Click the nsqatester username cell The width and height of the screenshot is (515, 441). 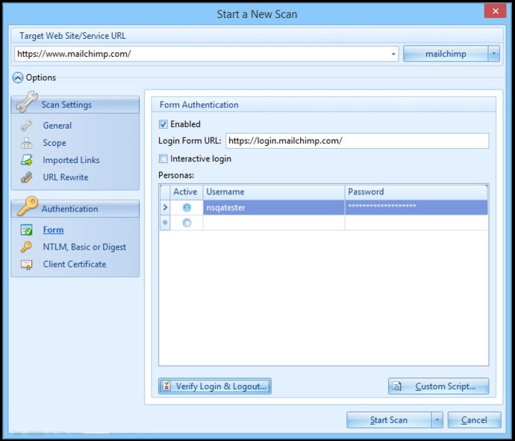[274, 208]
